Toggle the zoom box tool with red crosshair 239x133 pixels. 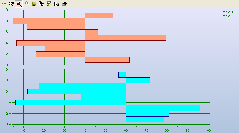pos(19,4)
